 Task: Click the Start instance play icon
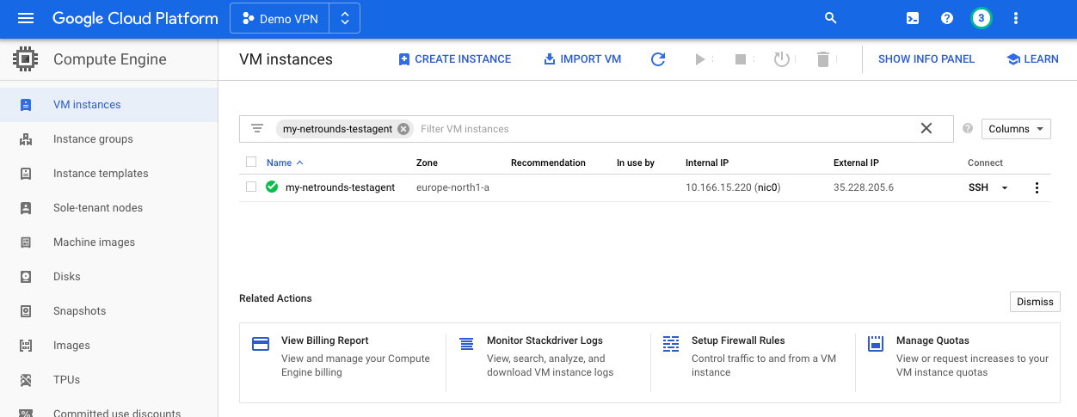(x=700, y=59)
